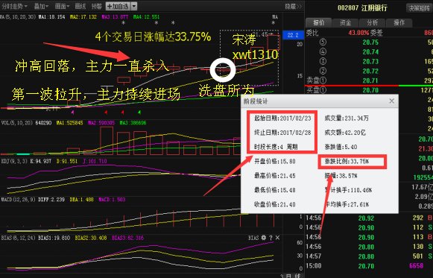Click the largest red volume bar
This screenshot has width=433, height=278.
107,141
